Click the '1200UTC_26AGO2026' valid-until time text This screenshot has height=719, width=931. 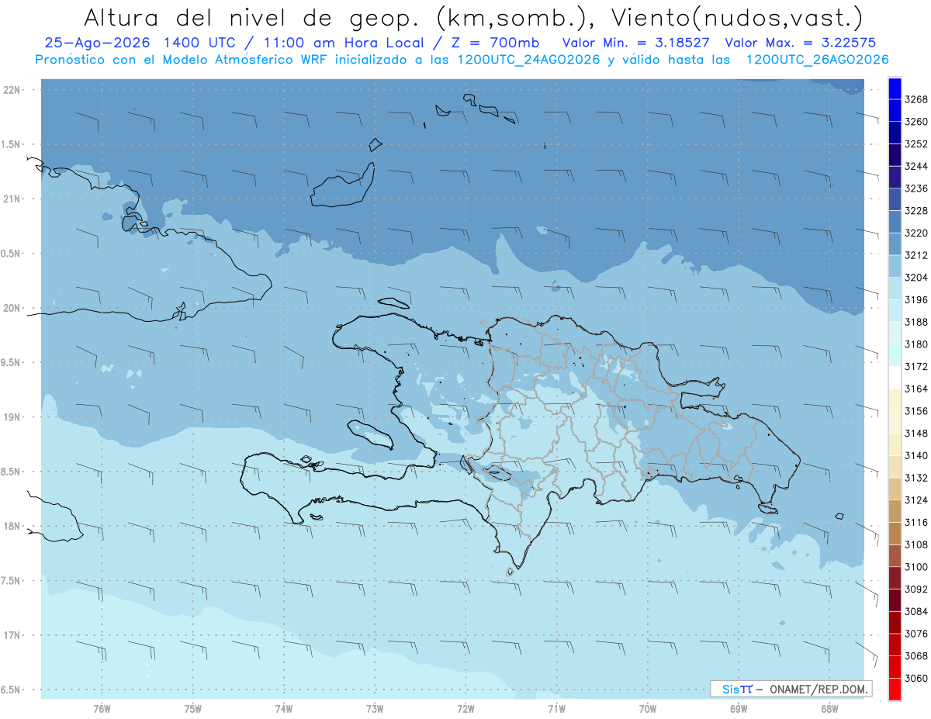(817, 60)
